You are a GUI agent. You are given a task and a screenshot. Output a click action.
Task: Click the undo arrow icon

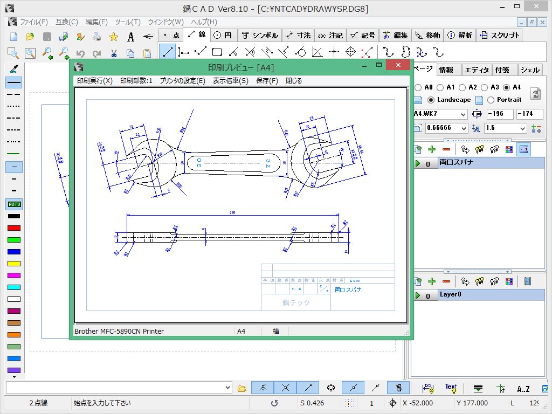(80, 53)
